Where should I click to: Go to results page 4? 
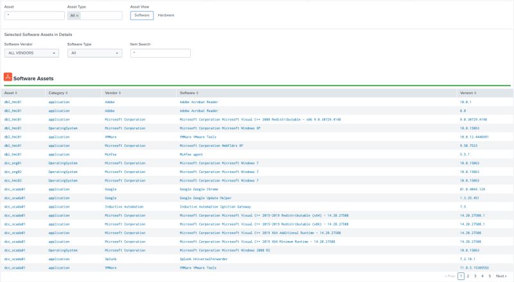[x=483, y=276]
